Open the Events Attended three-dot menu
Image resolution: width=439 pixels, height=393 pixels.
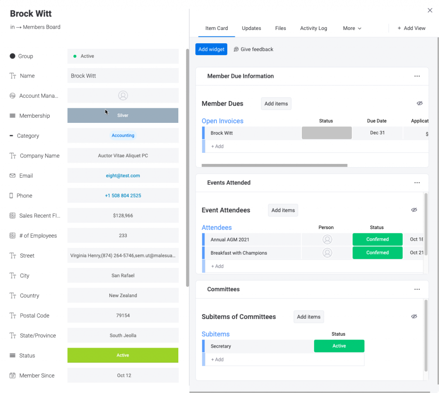pyautogui.click(x=417, y=183)
